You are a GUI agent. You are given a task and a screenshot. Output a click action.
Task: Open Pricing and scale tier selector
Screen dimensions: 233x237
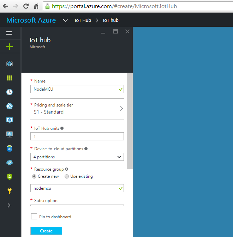click(x=77, y=109)
